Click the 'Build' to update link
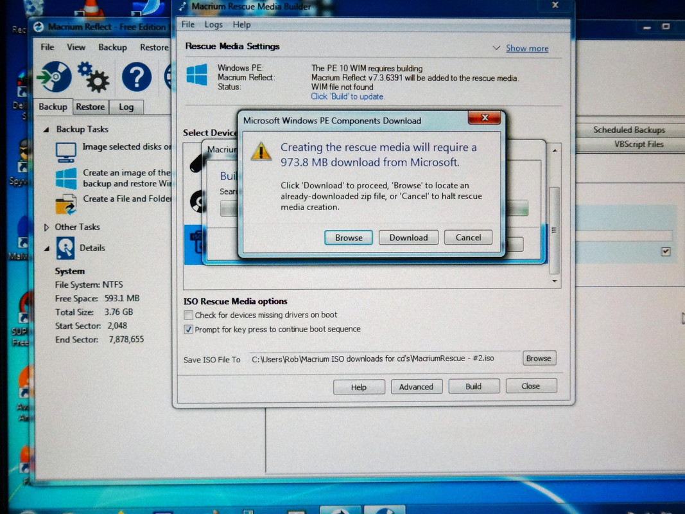This screenshot has width=685, height=514. 348,96
